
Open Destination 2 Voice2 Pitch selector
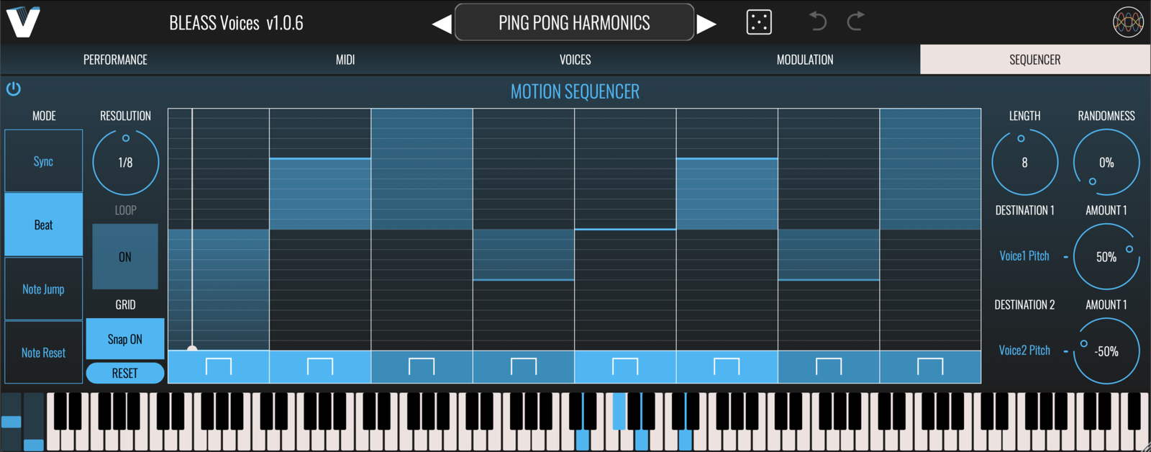(x=1024, y=351)
